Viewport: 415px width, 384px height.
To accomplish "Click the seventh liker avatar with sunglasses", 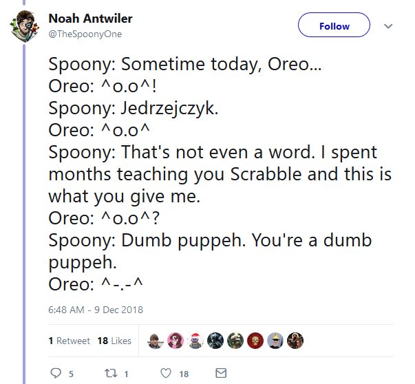I will (275, 341).
